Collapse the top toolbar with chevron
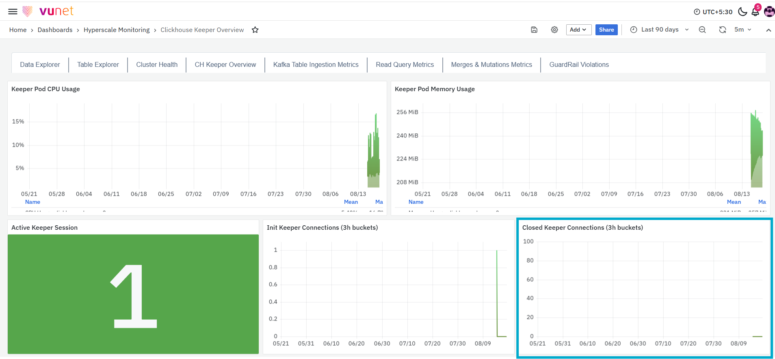Image resolution: width=775 pixels, height=359 pixels. click(x=769, y=30)
